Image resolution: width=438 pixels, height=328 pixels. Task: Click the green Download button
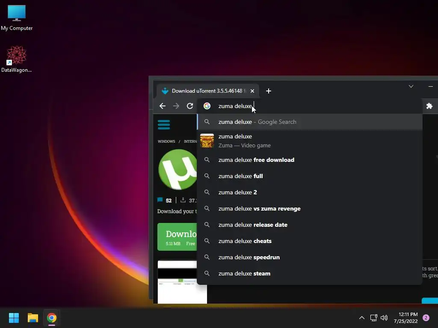(178, 237)
